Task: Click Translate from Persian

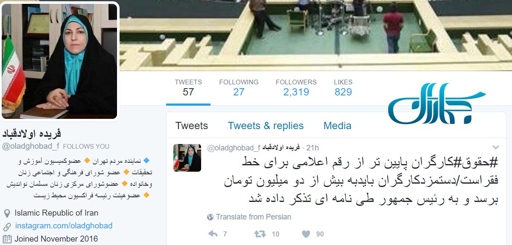Action: tap(253, 217)
